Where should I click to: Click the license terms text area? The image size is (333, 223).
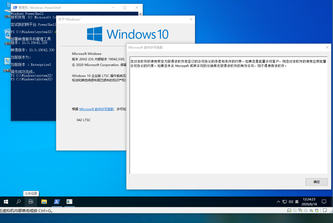[228, 115]
